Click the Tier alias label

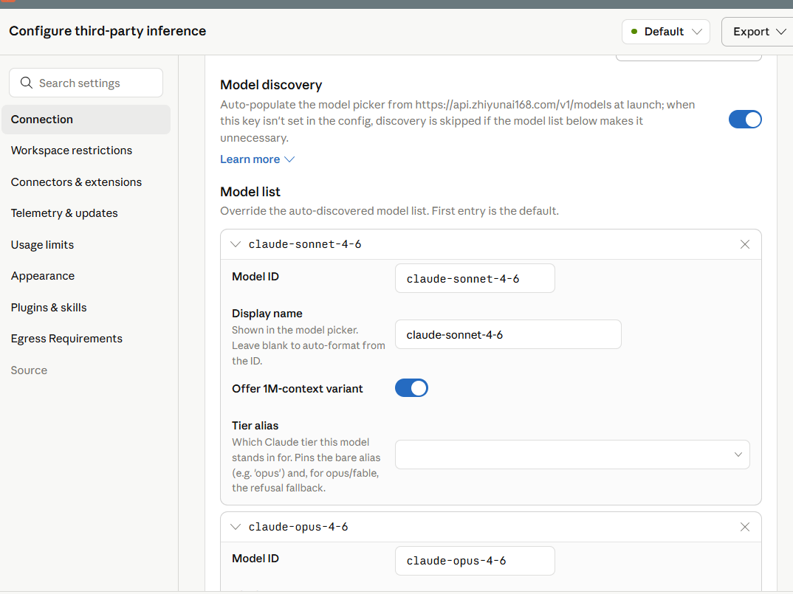[x=255, y=426]
